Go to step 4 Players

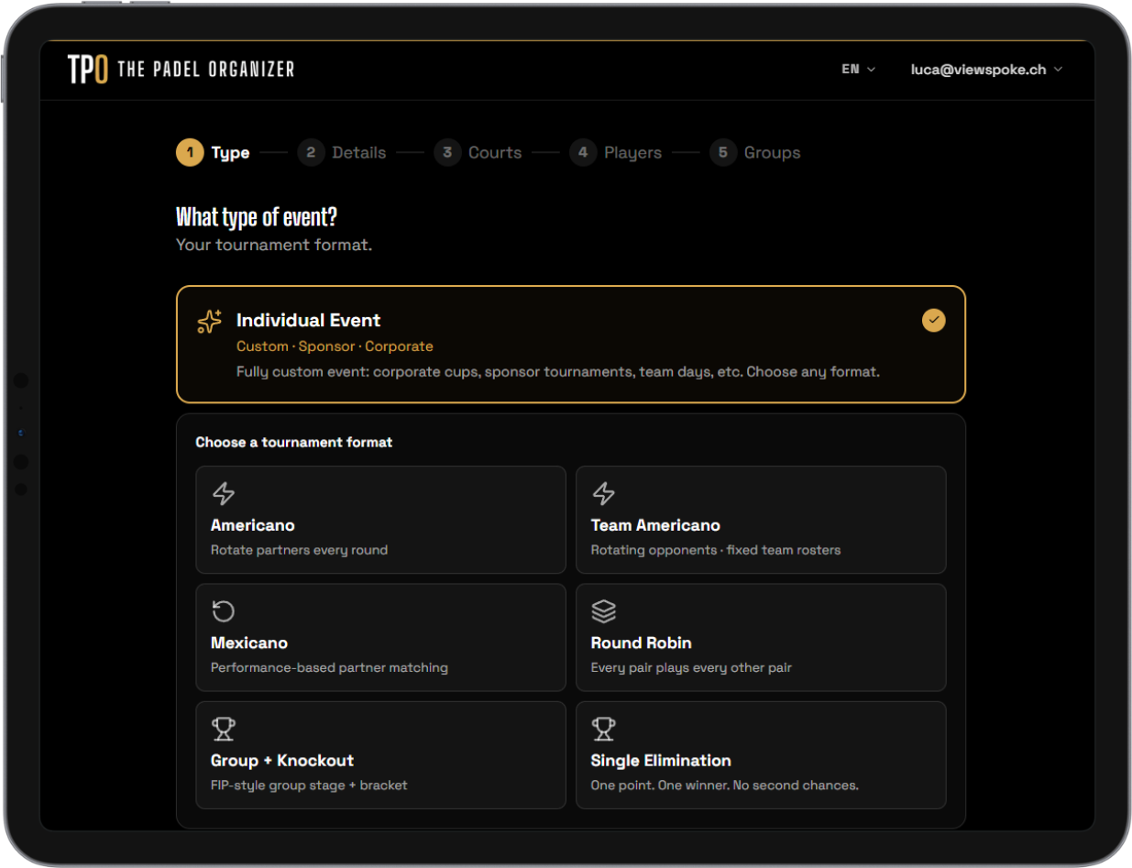tap(615, 152)
